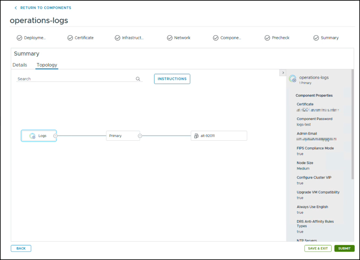
Task: Click the operations-logs product icon in side panel
Action: click(x=293, y=79)
